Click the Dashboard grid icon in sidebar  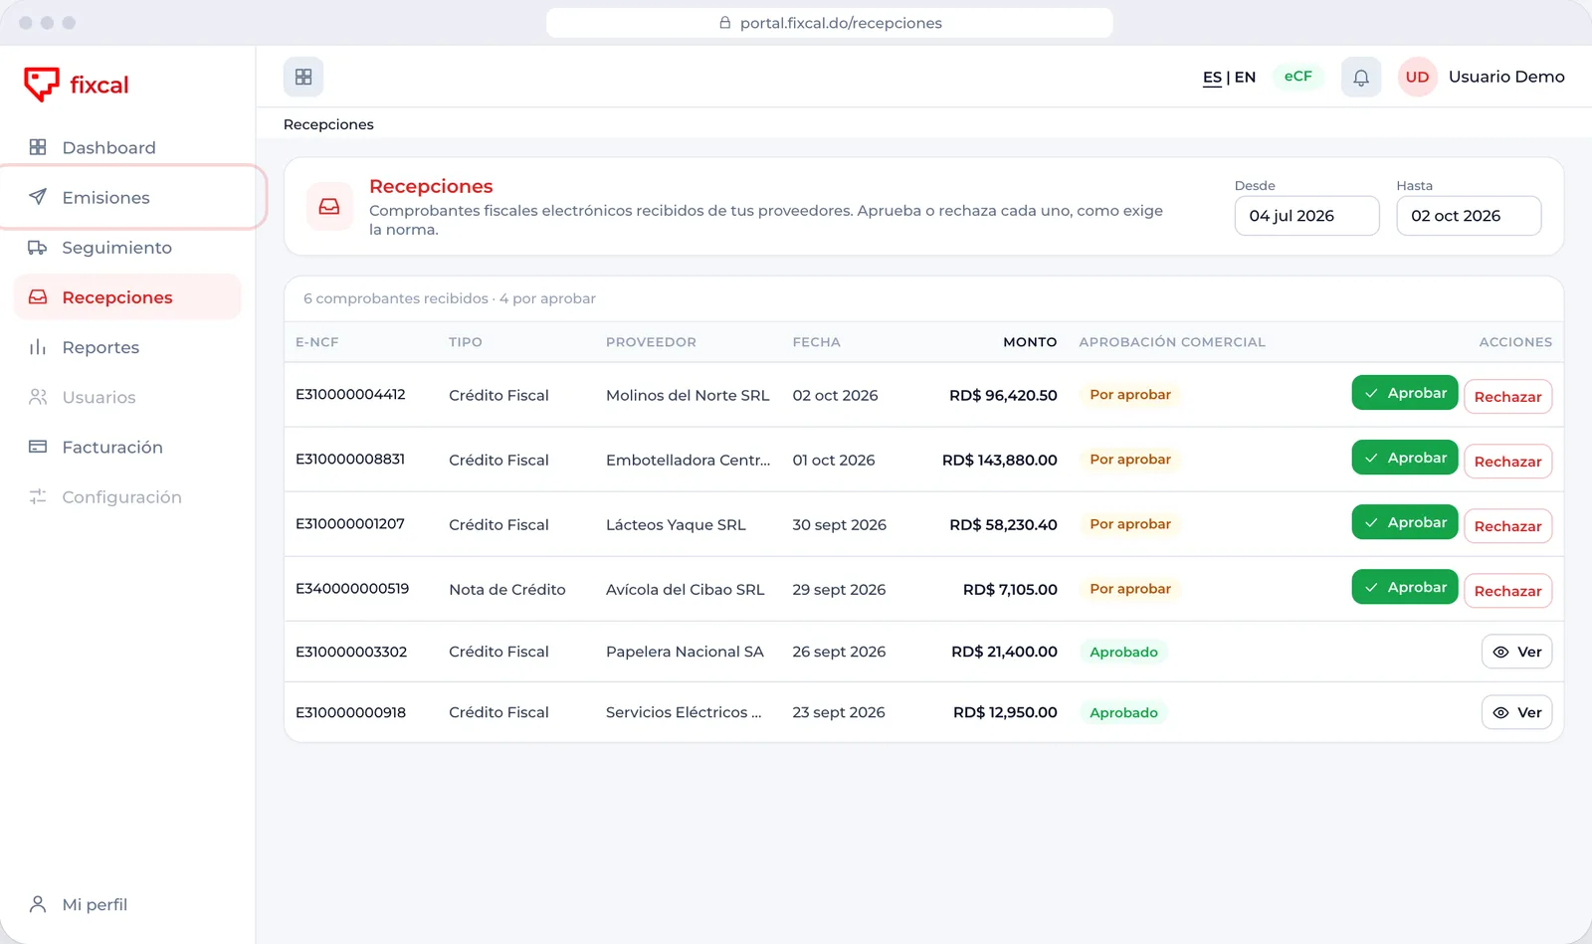38,147
